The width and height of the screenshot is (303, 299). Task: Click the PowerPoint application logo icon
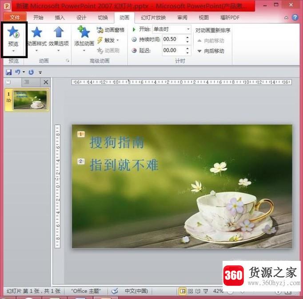tap(7, 6)
